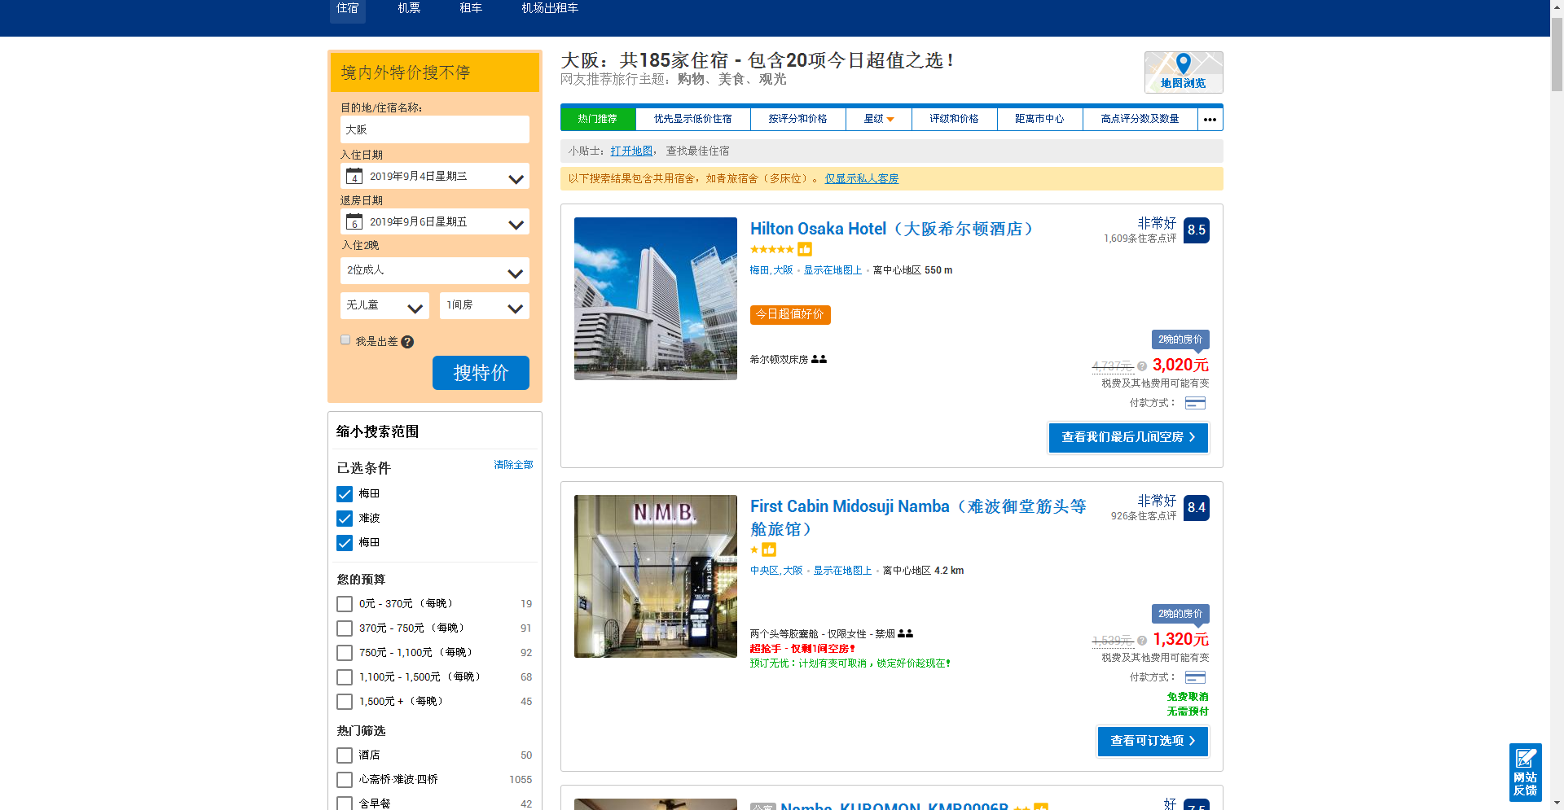Check the 0元 - 370元 budget box
The image size is (1564, 810).
coord(345,604)
